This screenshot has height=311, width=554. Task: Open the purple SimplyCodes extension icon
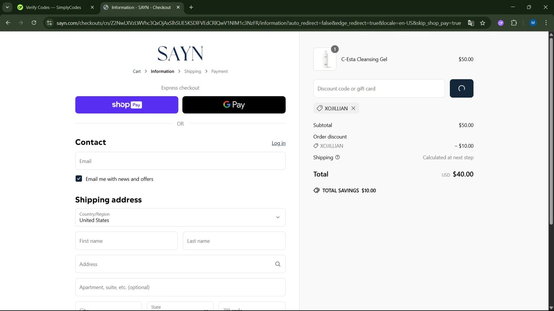click(x=501, y=23)
